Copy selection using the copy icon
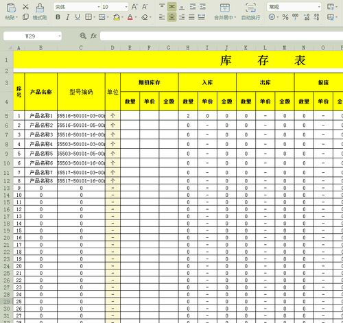 (25, 17)
